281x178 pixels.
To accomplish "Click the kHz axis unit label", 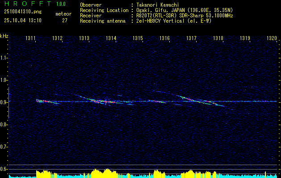I will 4,36.
